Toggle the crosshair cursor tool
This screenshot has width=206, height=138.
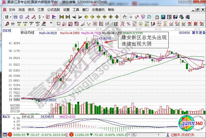pos(131,17)
